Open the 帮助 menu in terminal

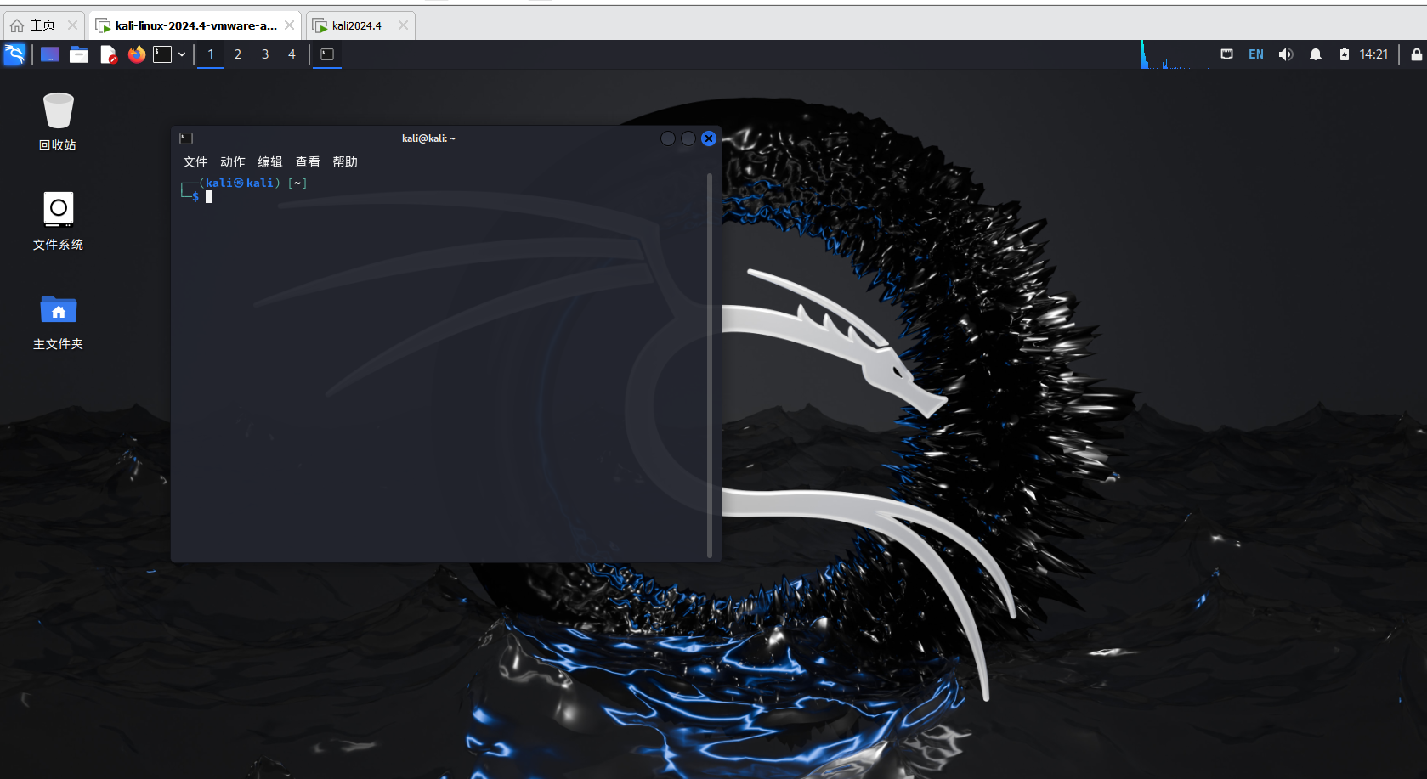pyautogui.click(x=345, y=162)
